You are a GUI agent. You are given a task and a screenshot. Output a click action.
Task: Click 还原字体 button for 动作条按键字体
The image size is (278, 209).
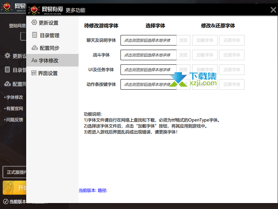pyautogui.click(x=232, y=84)
